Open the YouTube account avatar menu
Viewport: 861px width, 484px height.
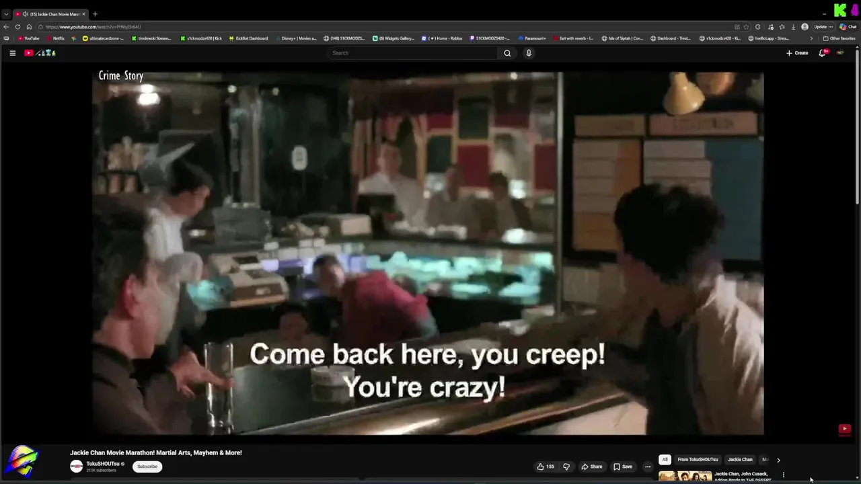[x=840, y=53]
